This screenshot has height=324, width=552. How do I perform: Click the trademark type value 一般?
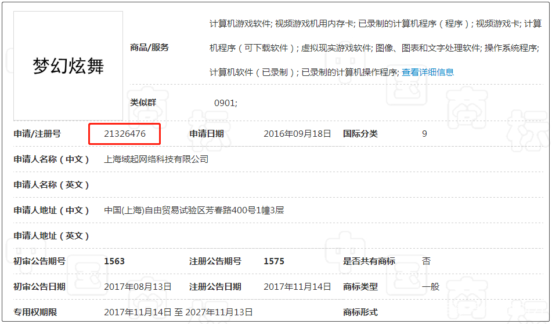coord(430,287)
